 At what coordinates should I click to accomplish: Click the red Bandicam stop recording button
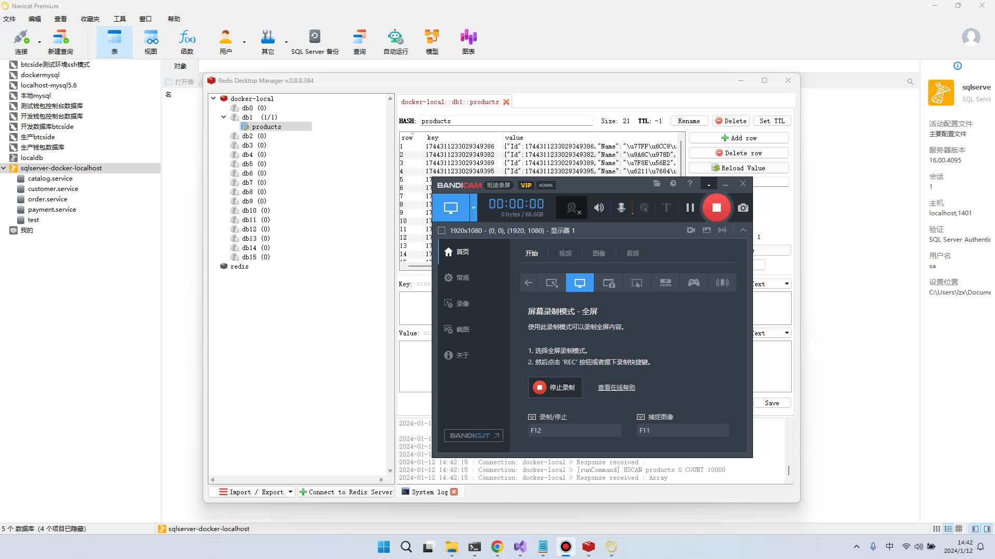716,208
